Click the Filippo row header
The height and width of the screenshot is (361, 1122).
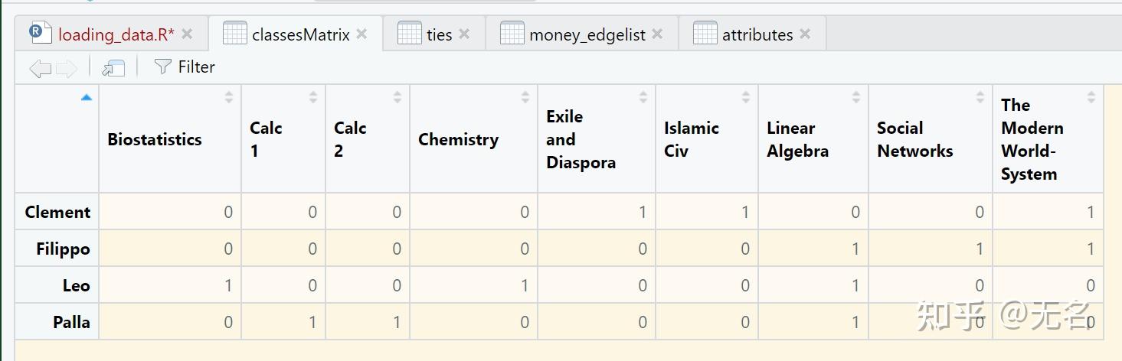[x=63, y=249]
